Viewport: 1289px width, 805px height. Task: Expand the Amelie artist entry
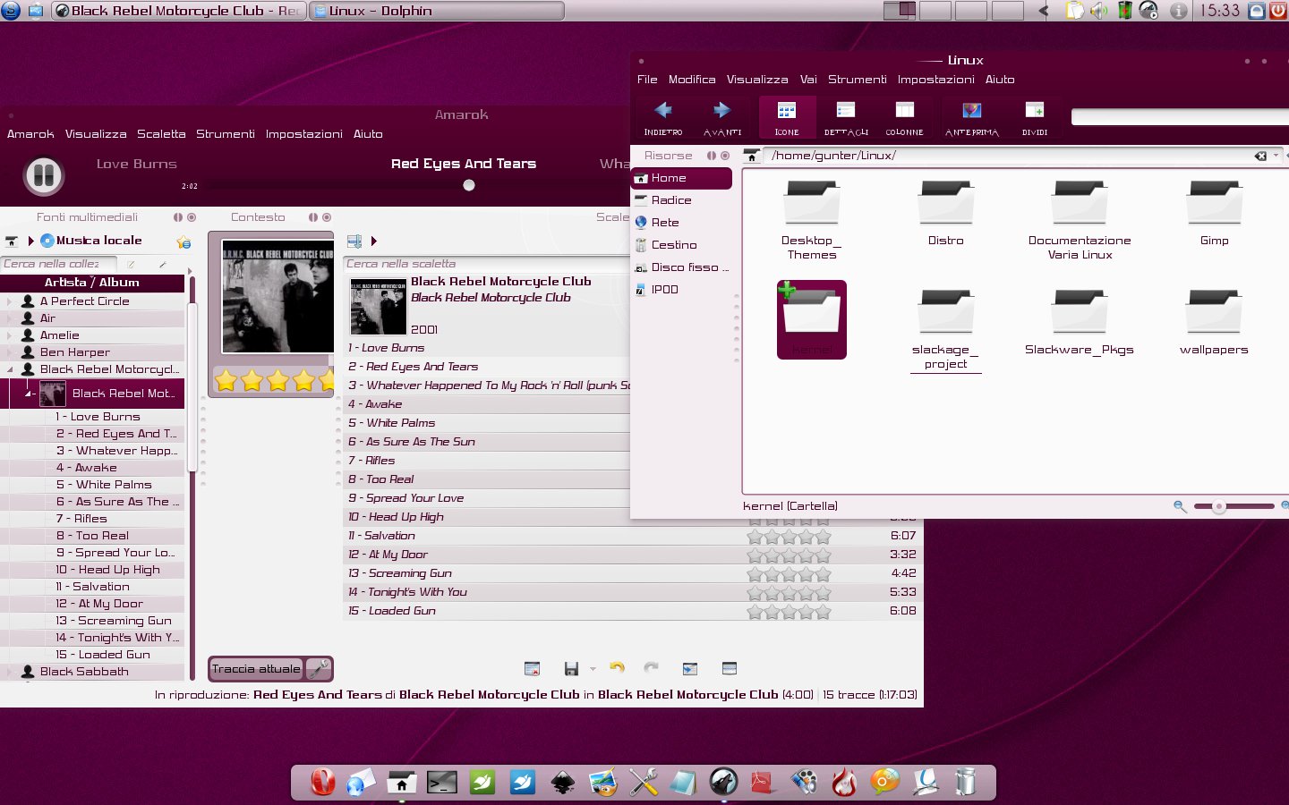tap(11, 335)
